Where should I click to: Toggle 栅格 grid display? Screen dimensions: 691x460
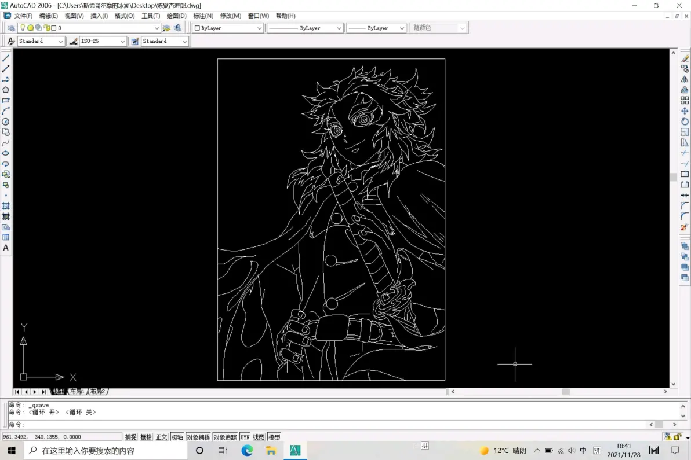146,437
